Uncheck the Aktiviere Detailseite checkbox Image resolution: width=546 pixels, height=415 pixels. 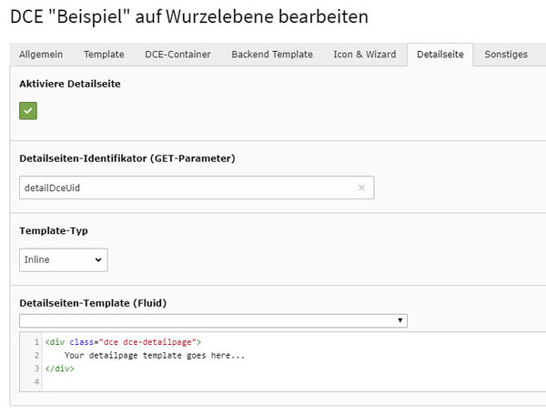[28, 111]
